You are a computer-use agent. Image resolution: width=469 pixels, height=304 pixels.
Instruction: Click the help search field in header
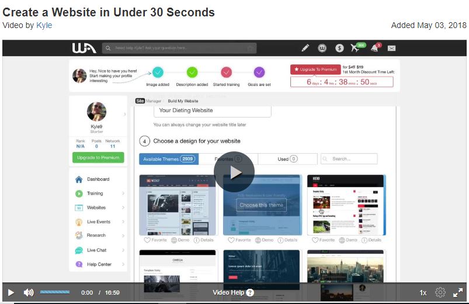pyautogui.click(x=179, y=48)
